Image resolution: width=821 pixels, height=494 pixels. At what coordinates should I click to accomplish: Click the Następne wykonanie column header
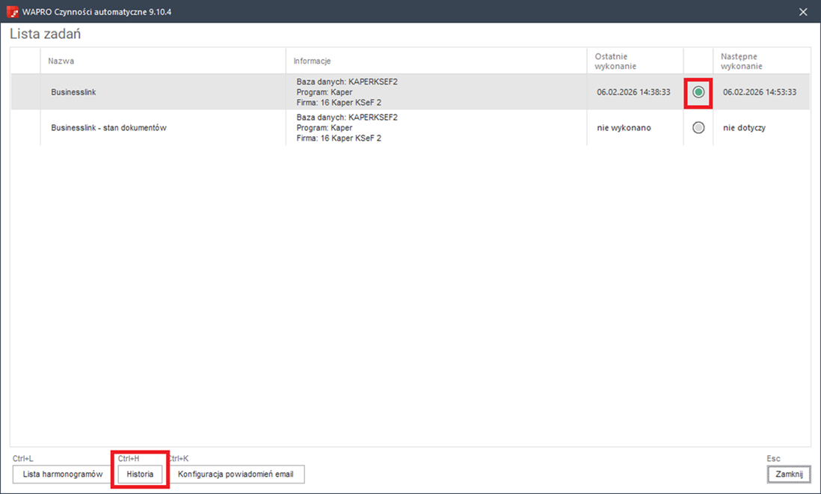click(x=741, y=61)
